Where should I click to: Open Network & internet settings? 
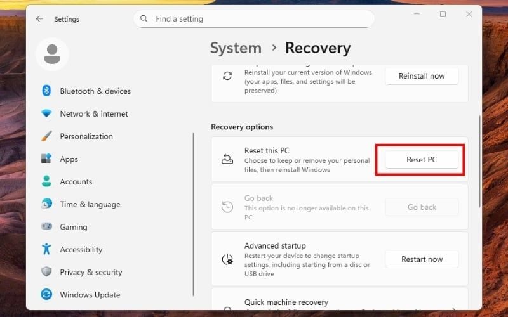pyautogui.click(x=94, y=114)
